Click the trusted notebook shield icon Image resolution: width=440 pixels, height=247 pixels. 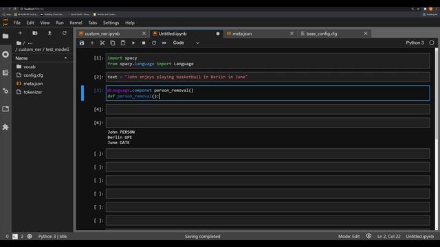pos(368,236)
